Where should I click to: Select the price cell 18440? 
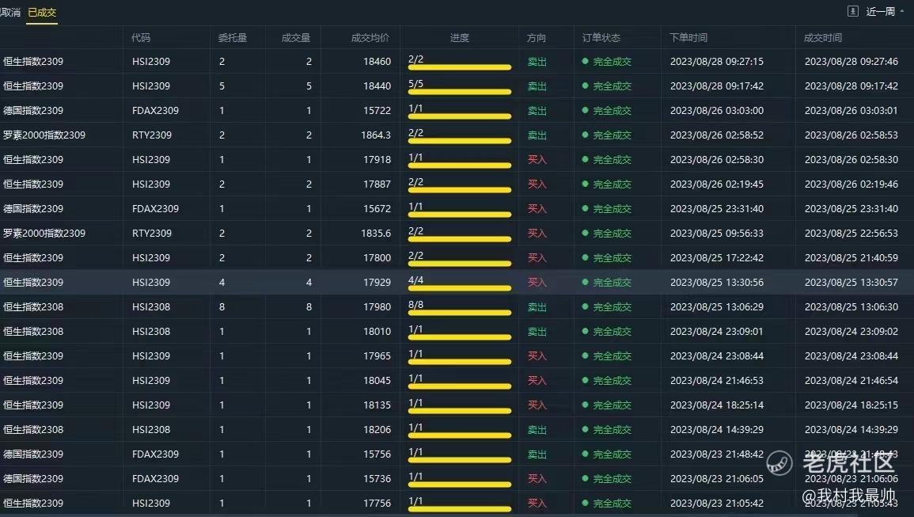377,86
